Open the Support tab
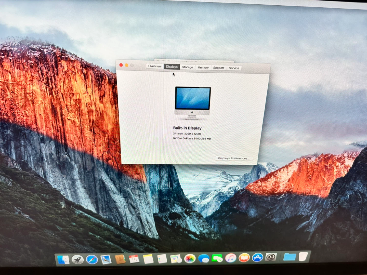The width and height of the screenshot is (367, 275). 219,68
